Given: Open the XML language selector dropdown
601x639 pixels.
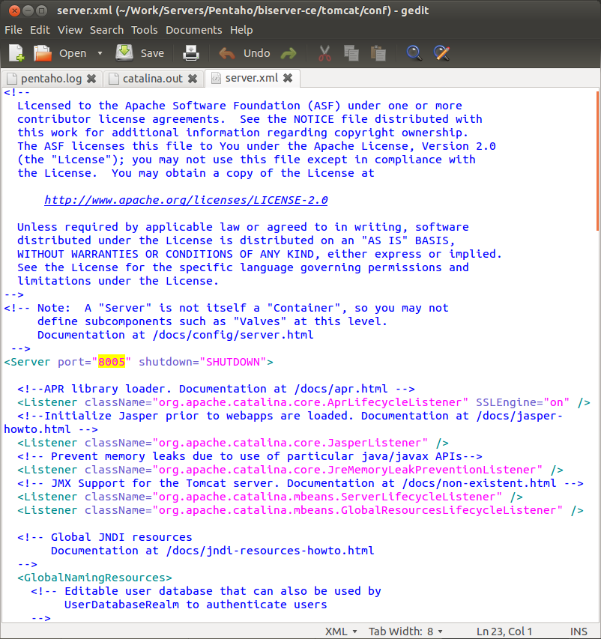Looking at the screenshot, I should [x=341, y=632].
